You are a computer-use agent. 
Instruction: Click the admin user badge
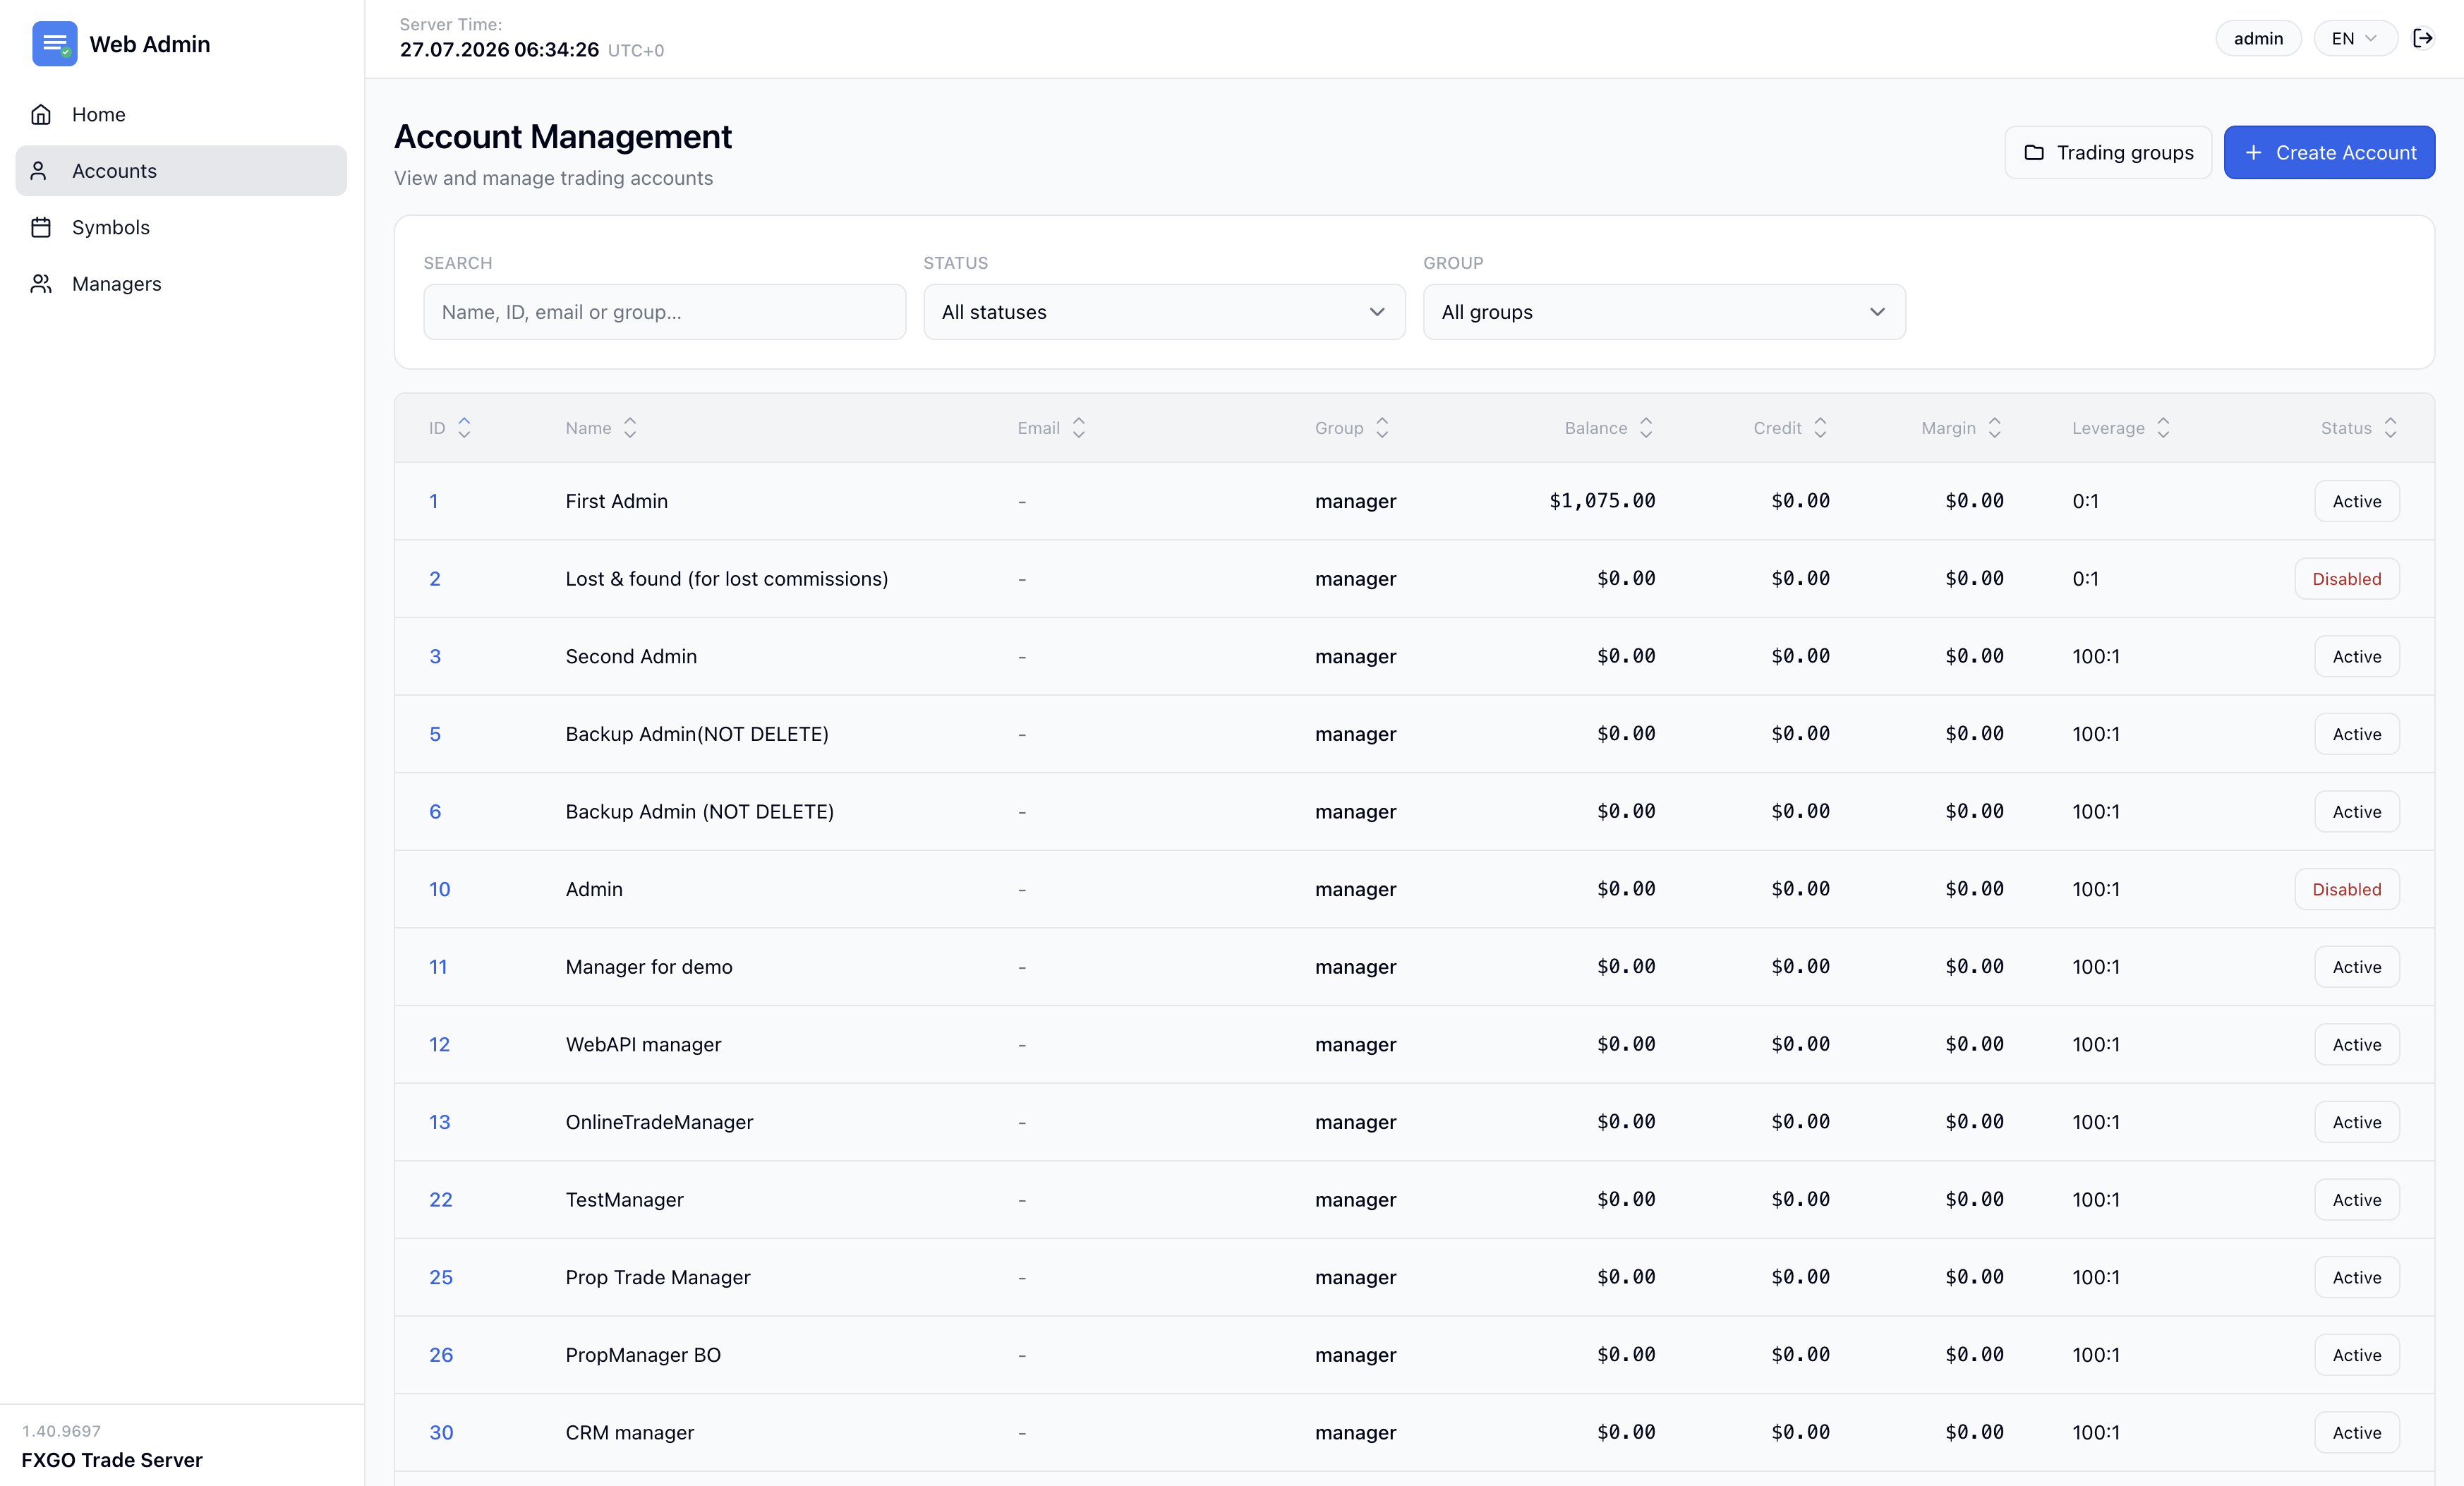[x=2258, y=38]
